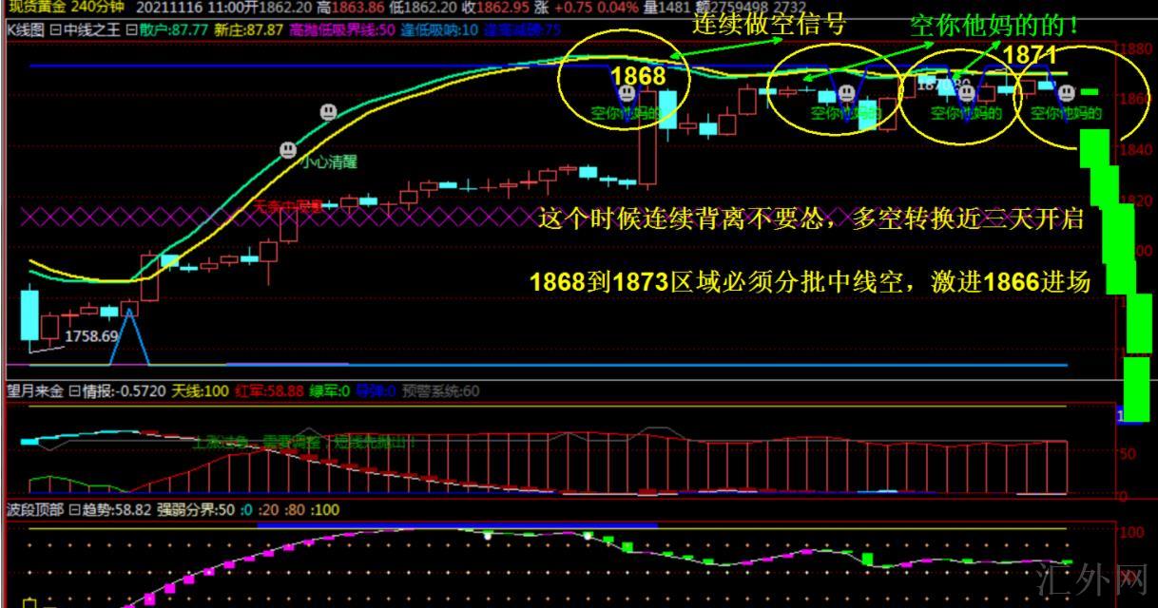This screenshot has width=1158, height=608.
Task: Select the 20211116 11:00 timestamp
Action: (x=190, y=7)
